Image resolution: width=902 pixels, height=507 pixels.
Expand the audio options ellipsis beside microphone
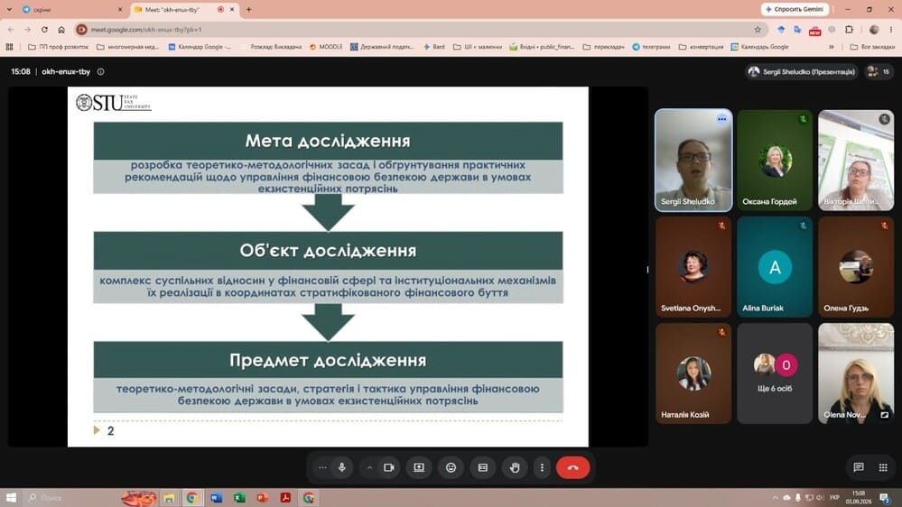(322, 468)
